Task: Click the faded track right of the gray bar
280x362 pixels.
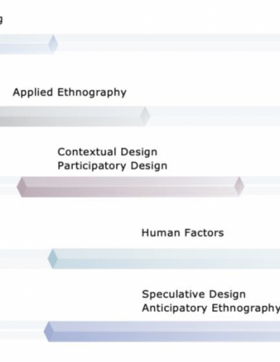Action: (215, 116)
